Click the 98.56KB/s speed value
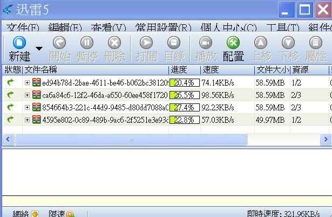This screenshot has height=217, width=332. click(218, 95)
